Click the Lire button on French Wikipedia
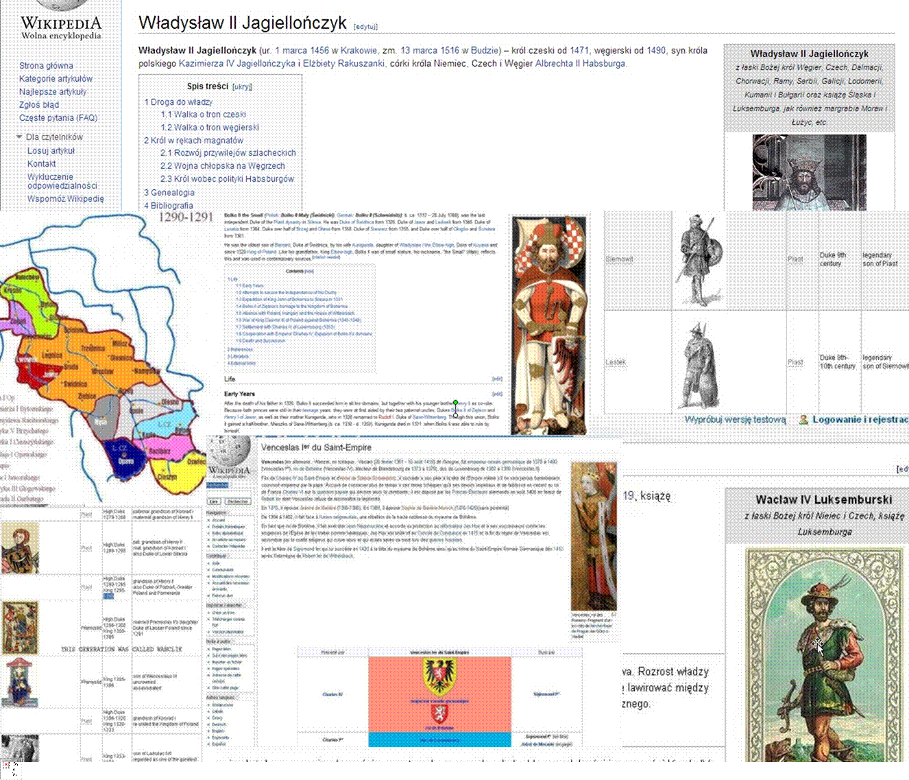Viewport: 909px width, 780px height. [x=214, y=501]
